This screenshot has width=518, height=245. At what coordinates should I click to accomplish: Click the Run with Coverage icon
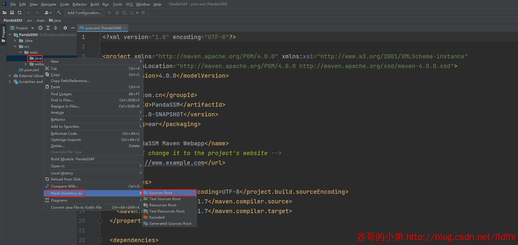point(125,13)
